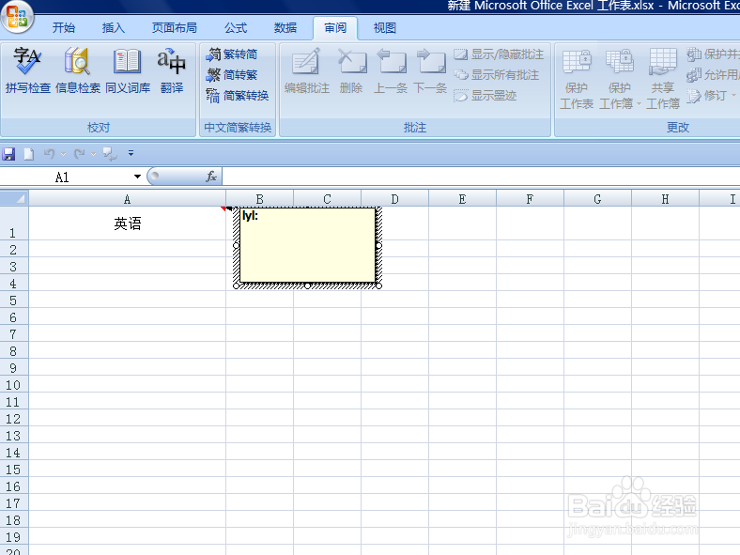Screen dimensions: 740x555
Task: Click inside the lyl: comment box
Action: pos(307,245)
